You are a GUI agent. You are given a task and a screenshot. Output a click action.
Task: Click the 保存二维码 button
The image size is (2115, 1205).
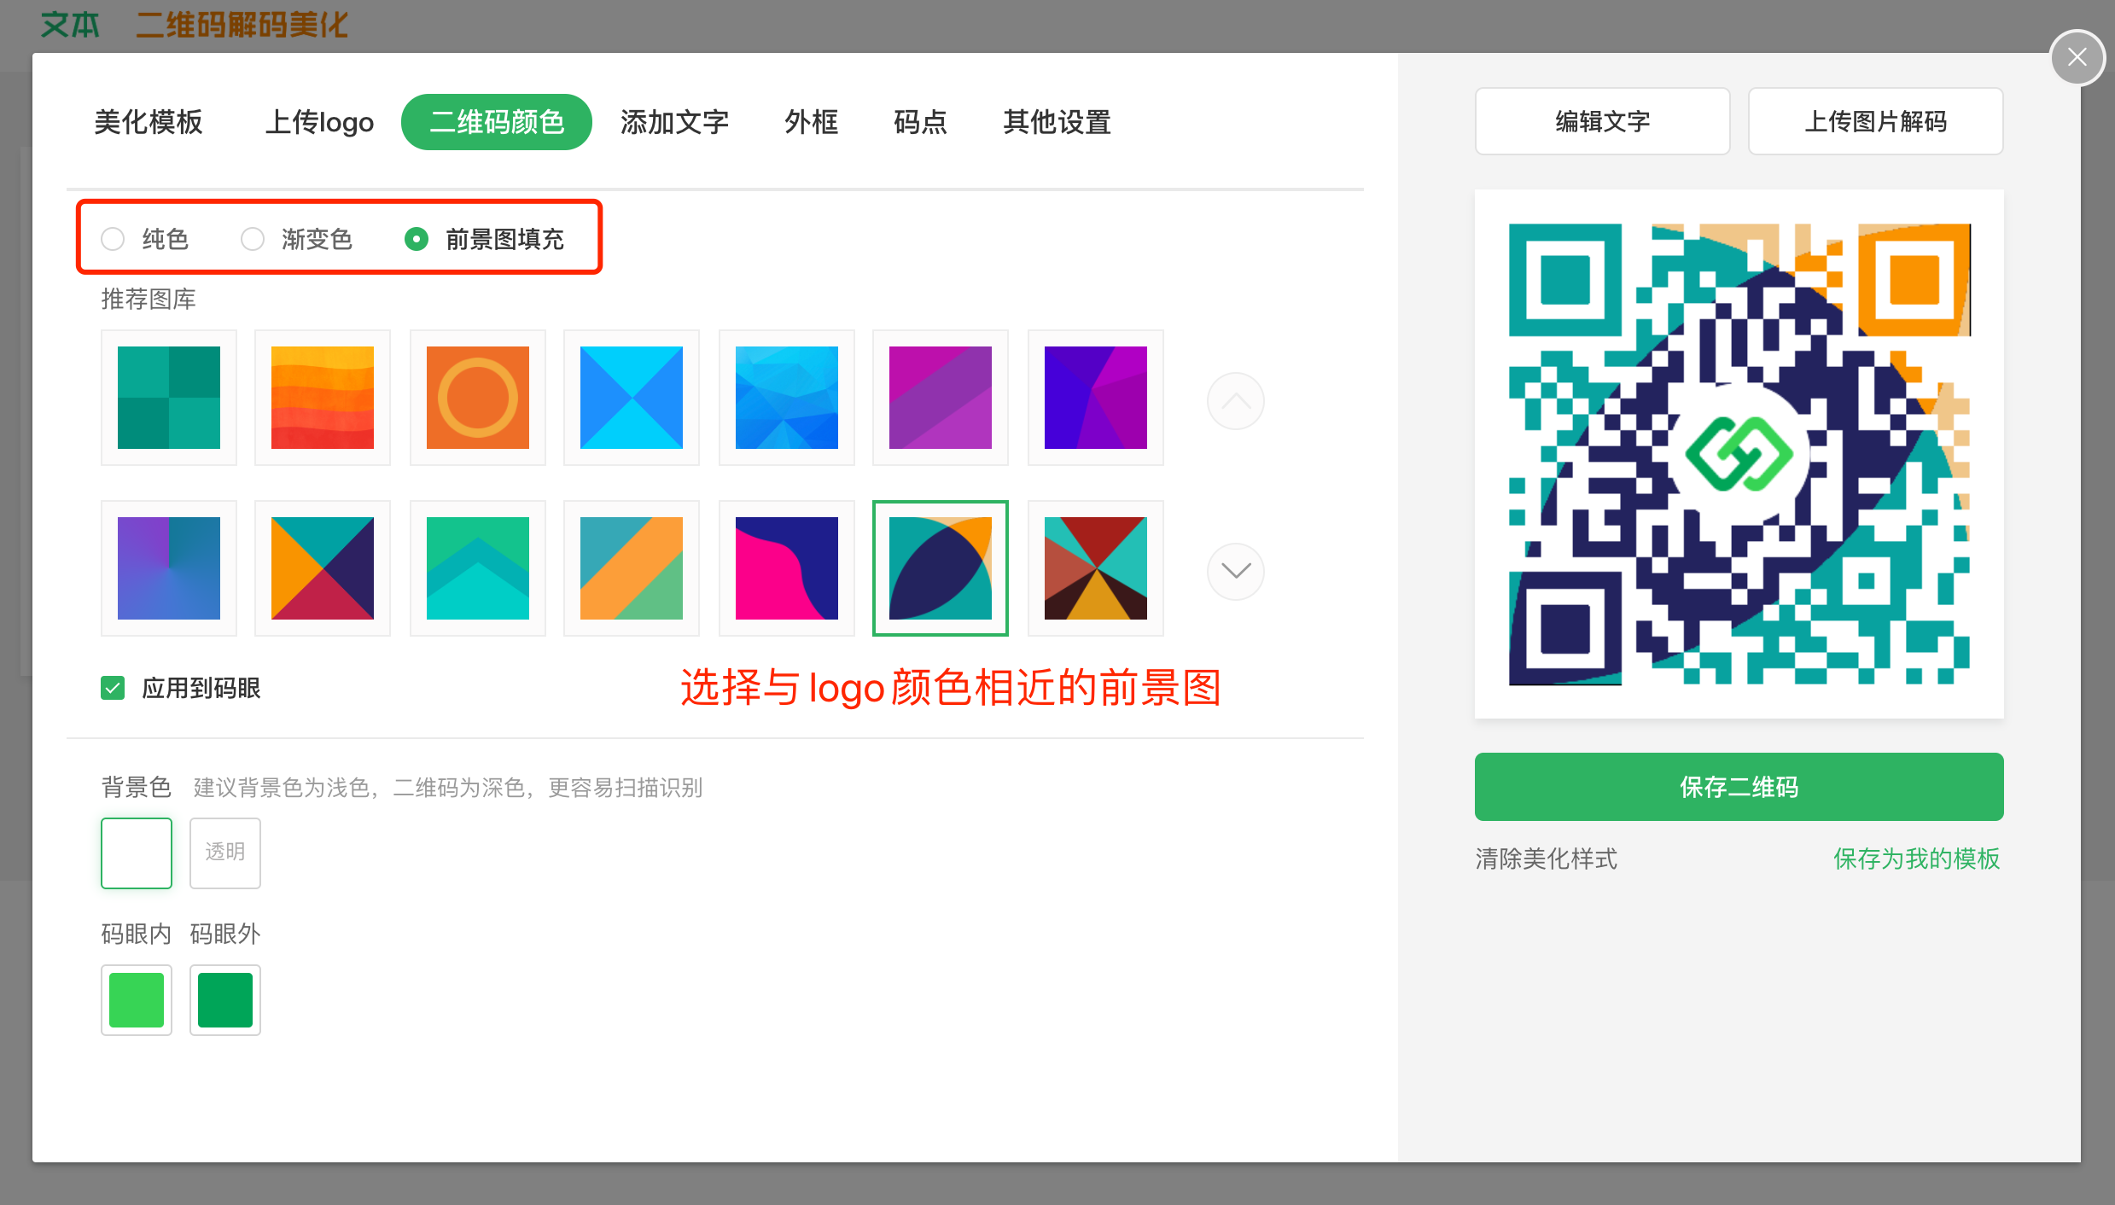1739,787
